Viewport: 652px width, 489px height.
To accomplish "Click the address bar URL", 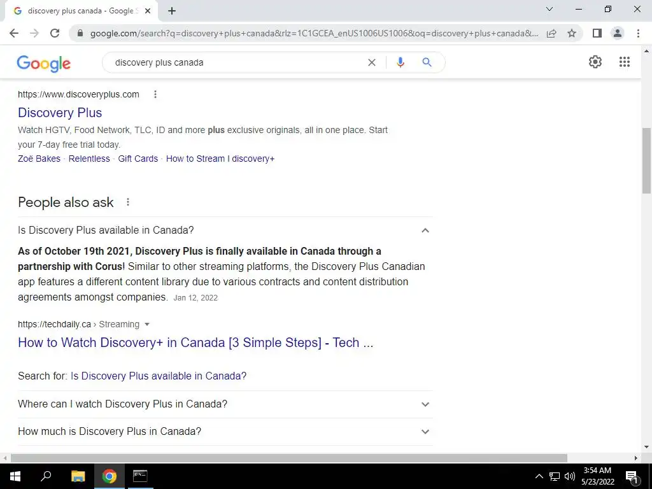I will (314, 33).
